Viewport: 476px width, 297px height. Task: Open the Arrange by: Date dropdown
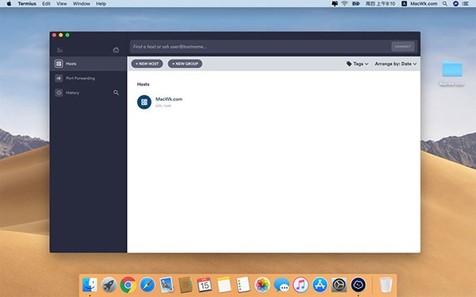396,64
